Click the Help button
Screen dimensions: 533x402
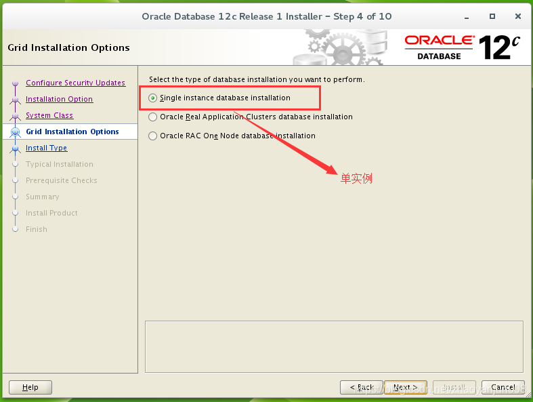pos(30,387)
